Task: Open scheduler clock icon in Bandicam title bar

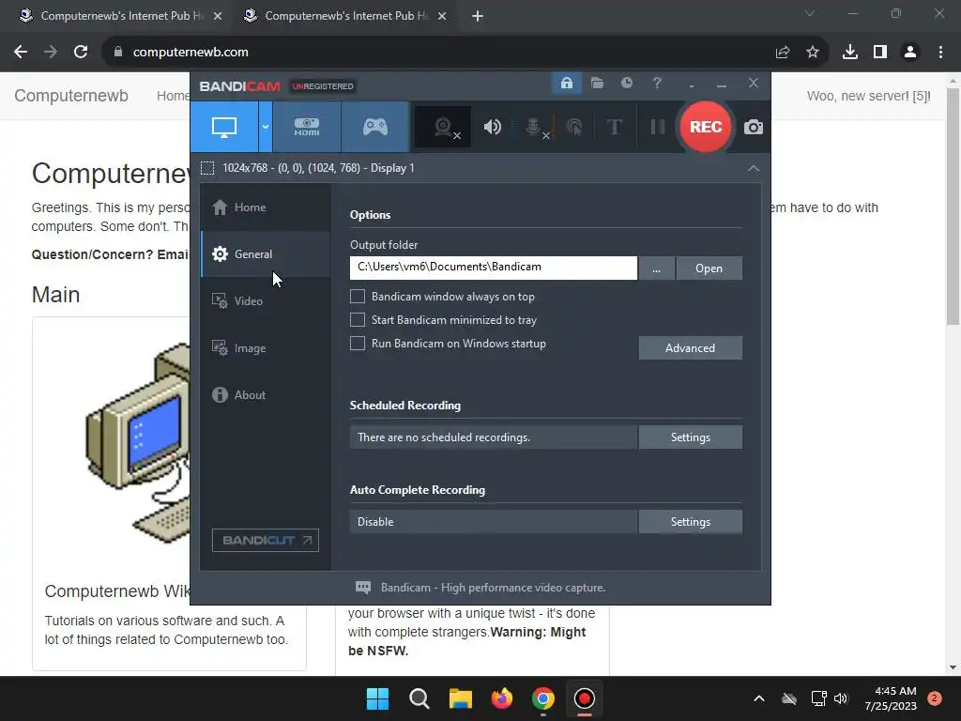Action: (x=626, y=83)
